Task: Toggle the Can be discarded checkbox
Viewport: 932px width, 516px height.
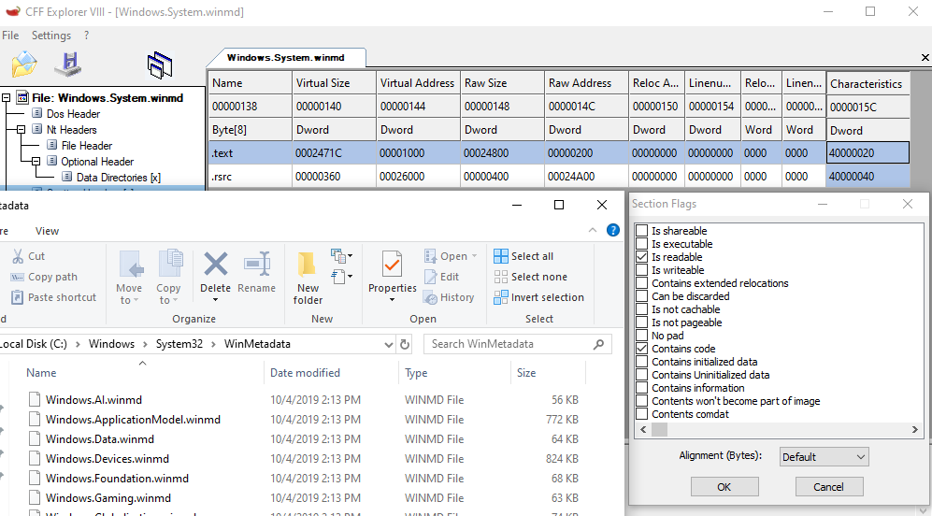Action: 642,296
